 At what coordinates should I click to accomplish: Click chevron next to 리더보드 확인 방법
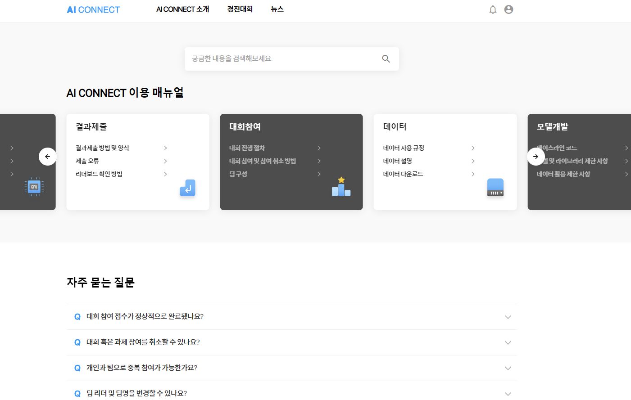(x=165, y=174)
